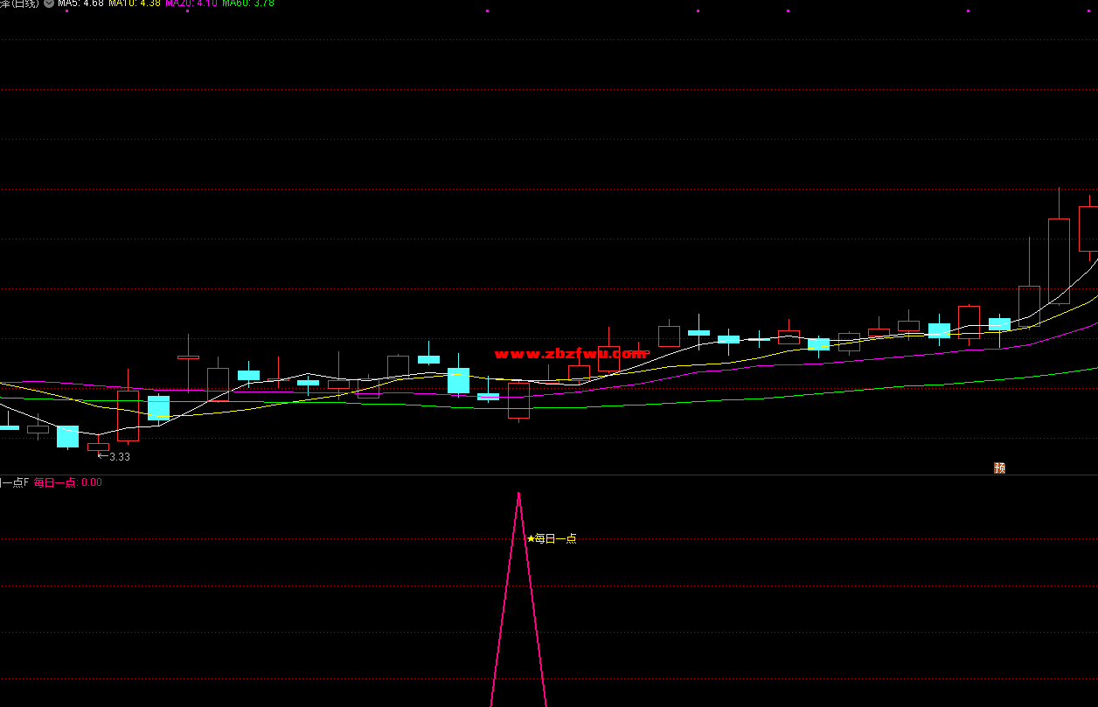Select the green MA60: 3.78 label
Viewport: 1098px width, 707px height.
pos(247,3)
